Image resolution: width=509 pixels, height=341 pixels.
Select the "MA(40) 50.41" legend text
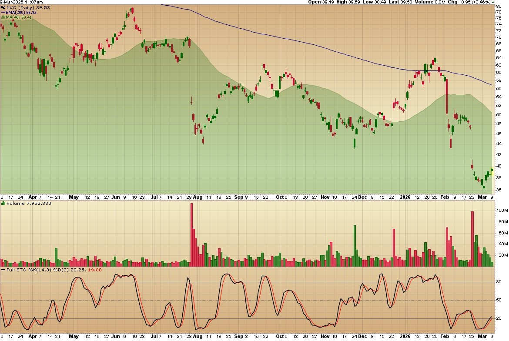(19, 17)
